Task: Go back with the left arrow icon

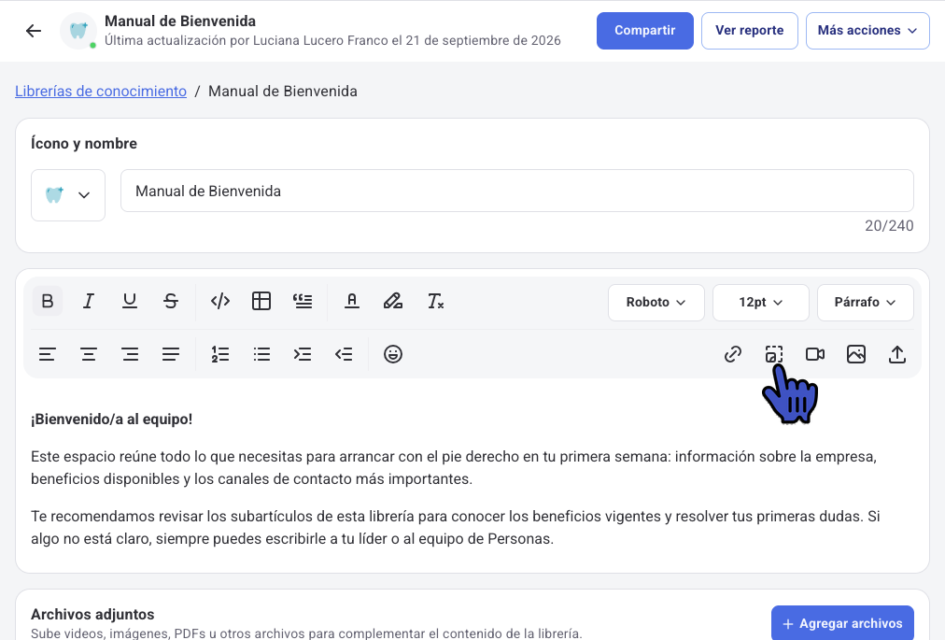Action: [x=34, y=31]
